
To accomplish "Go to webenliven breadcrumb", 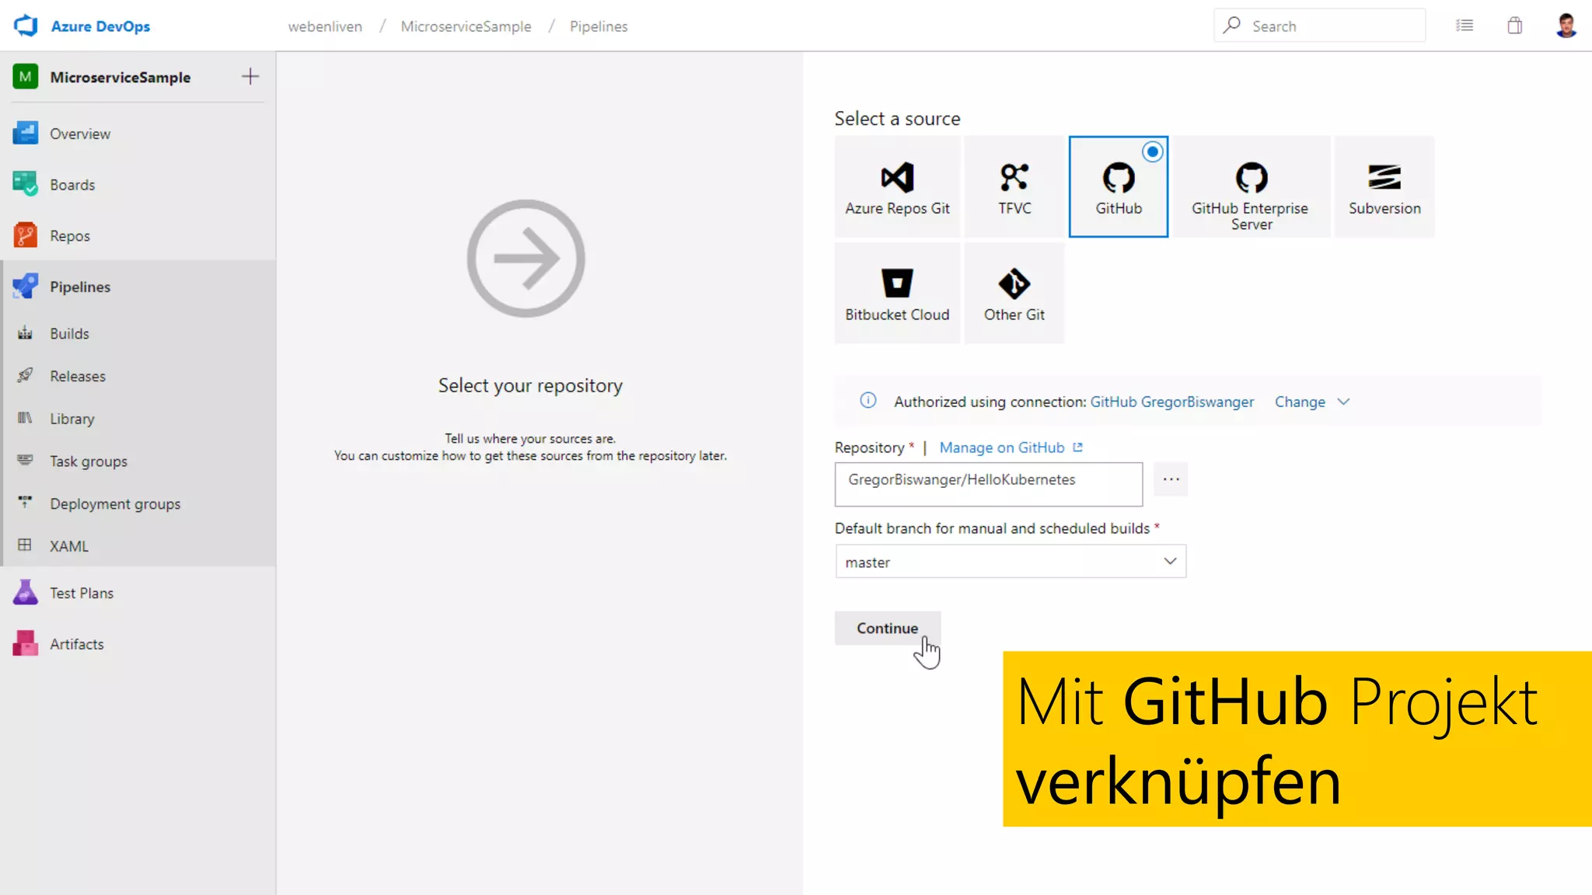I will [x=325, y=26].
